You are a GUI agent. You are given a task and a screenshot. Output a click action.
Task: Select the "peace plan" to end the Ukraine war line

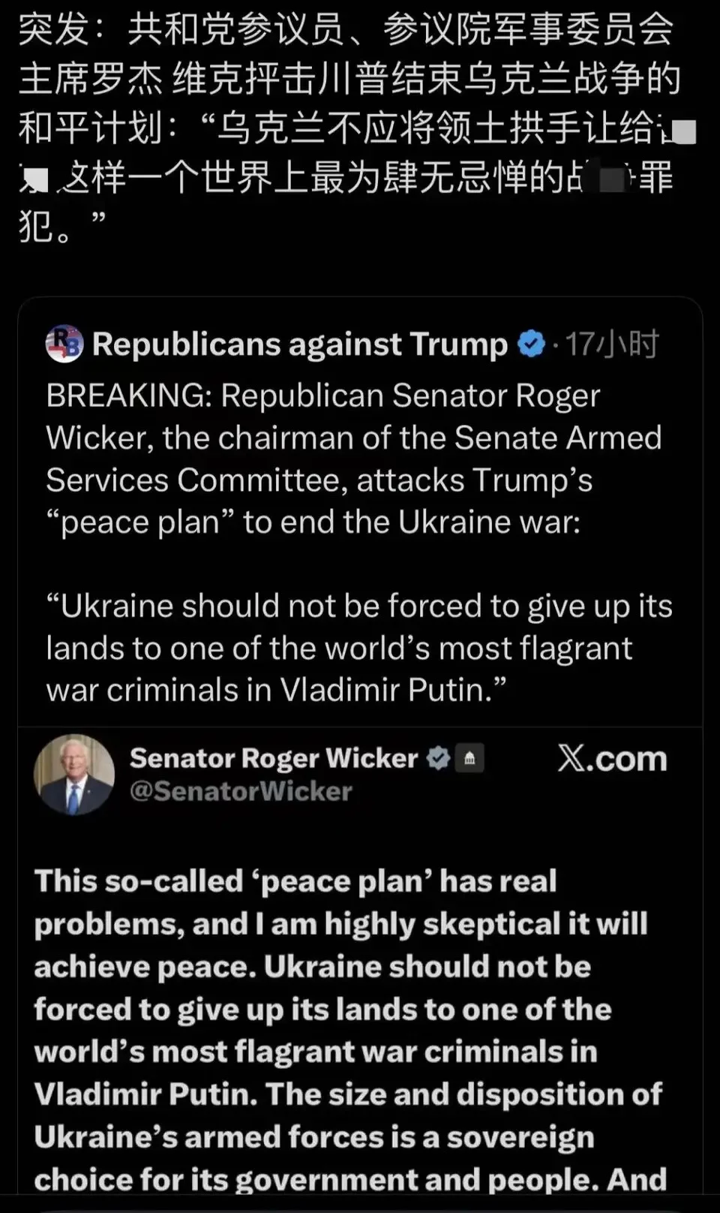313,522
